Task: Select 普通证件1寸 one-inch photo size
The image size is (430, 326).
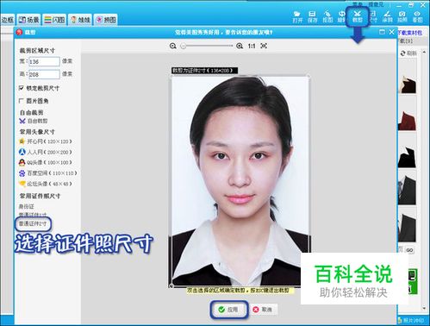Action: coord(33,214)
